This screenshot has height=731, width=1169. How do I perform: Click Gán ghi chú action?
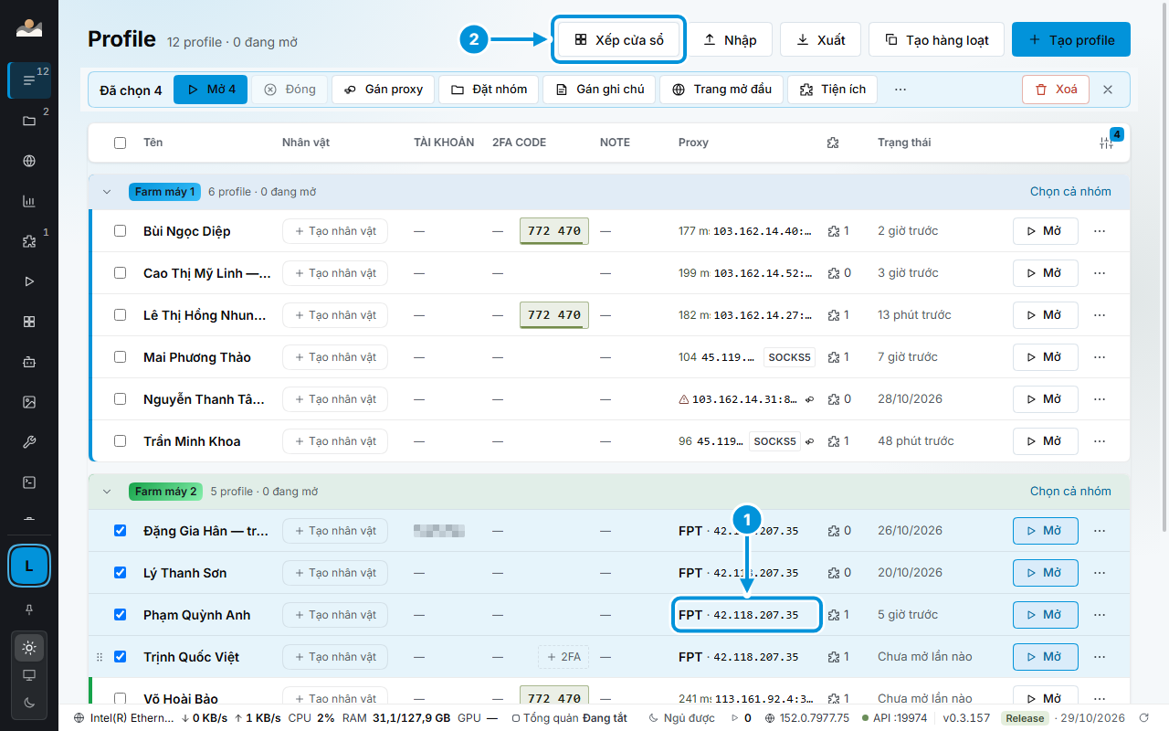pyautogui.click(x=599, y=90)
